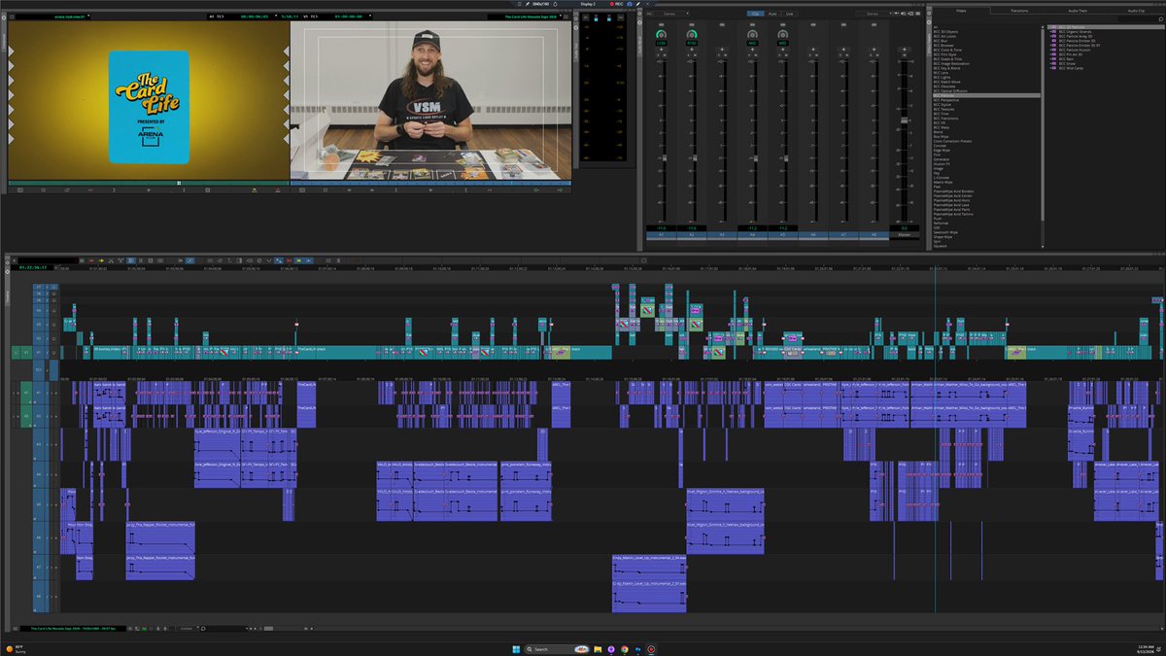This screenshot has height=656, width=1166.
Task: Adjust the L100 pan knob on A1
Action: pos(662,34)
